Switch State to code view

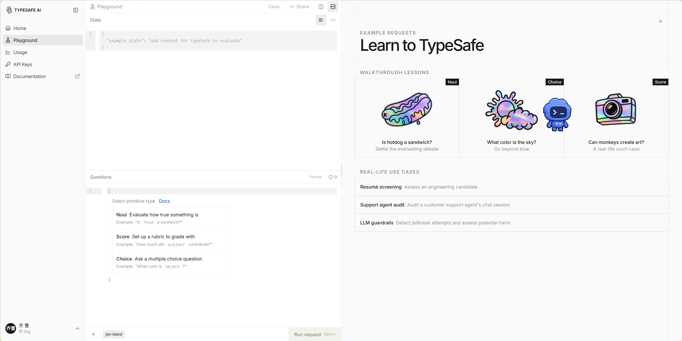[333, 20]
